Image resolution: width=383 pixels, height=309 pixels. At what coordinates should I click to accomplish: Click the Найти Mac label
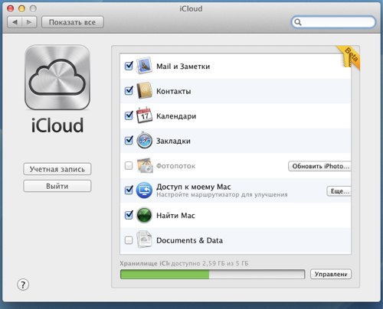pyautogui.click(x=175, y=216)
